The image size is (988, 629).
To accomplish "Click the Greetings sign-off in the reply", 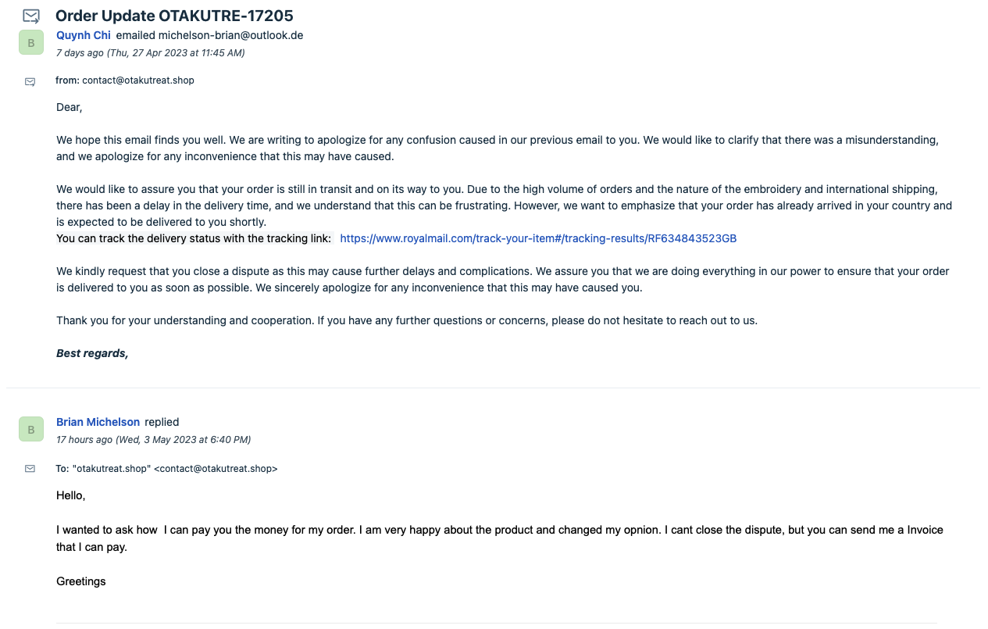I will [80, 581].
